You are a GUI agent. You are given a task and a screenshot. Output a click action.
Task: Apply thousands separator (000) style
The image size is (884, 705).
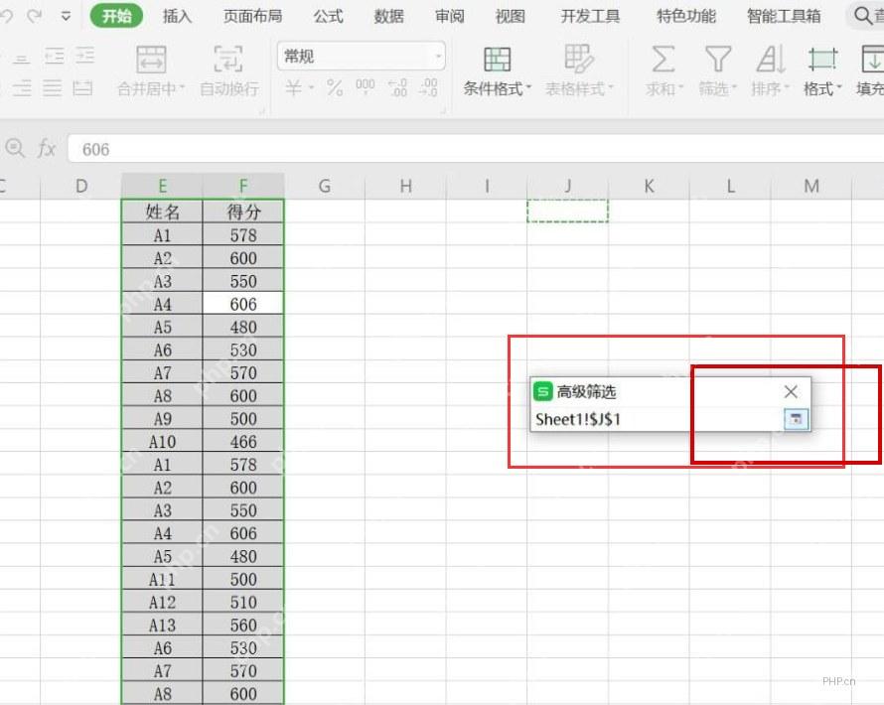pos(365,86)
